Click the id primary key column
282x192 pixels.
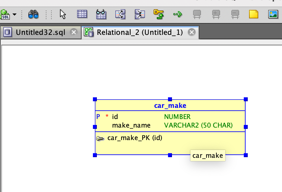coord(115,117)
